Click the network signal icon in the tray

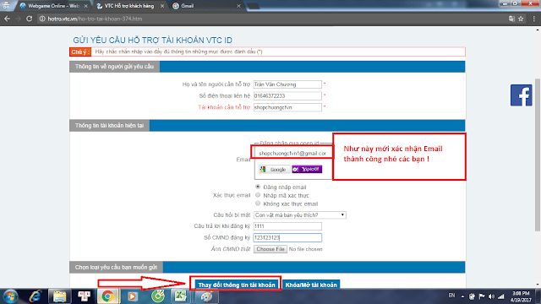[x=501, y=296]
